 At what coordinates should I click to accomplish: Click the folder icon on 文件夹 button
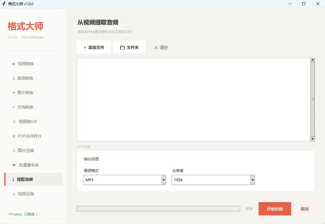(x=122, y=47)
